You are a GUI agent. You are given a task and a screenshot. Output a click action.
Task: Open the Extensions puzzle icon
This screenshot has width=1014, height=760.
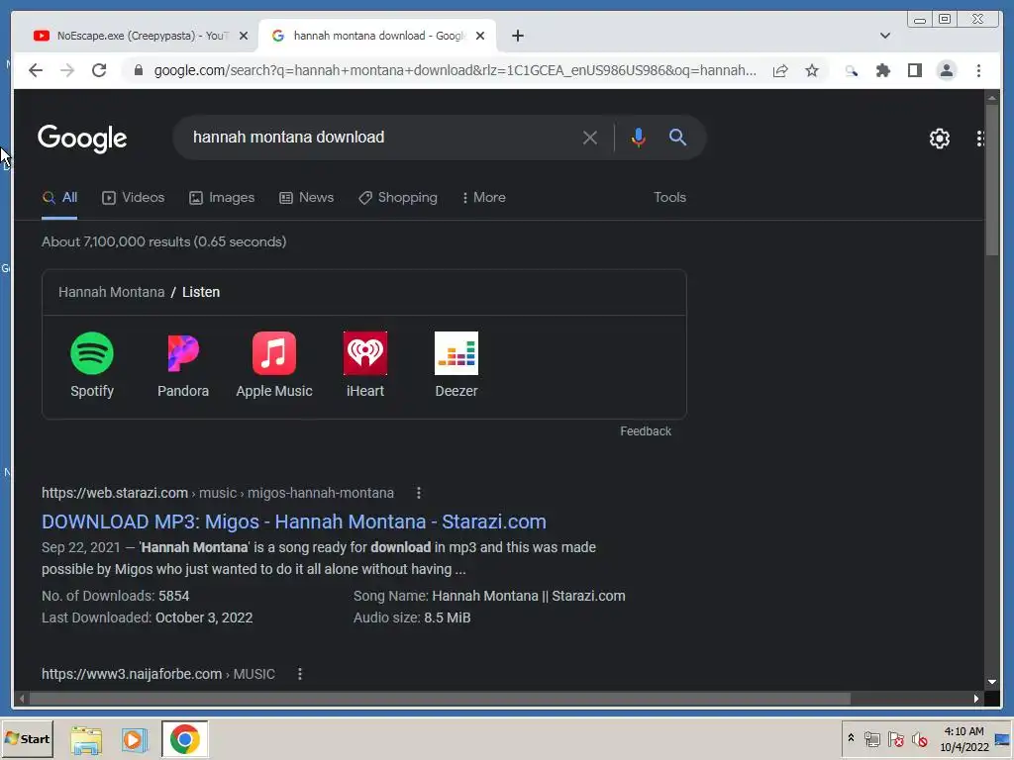pyautogui.click(x=882, y=70)
